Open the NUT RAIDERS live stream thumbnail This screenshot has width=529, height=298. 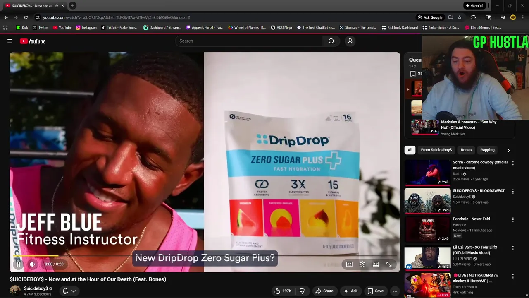[x=427, y=285]
